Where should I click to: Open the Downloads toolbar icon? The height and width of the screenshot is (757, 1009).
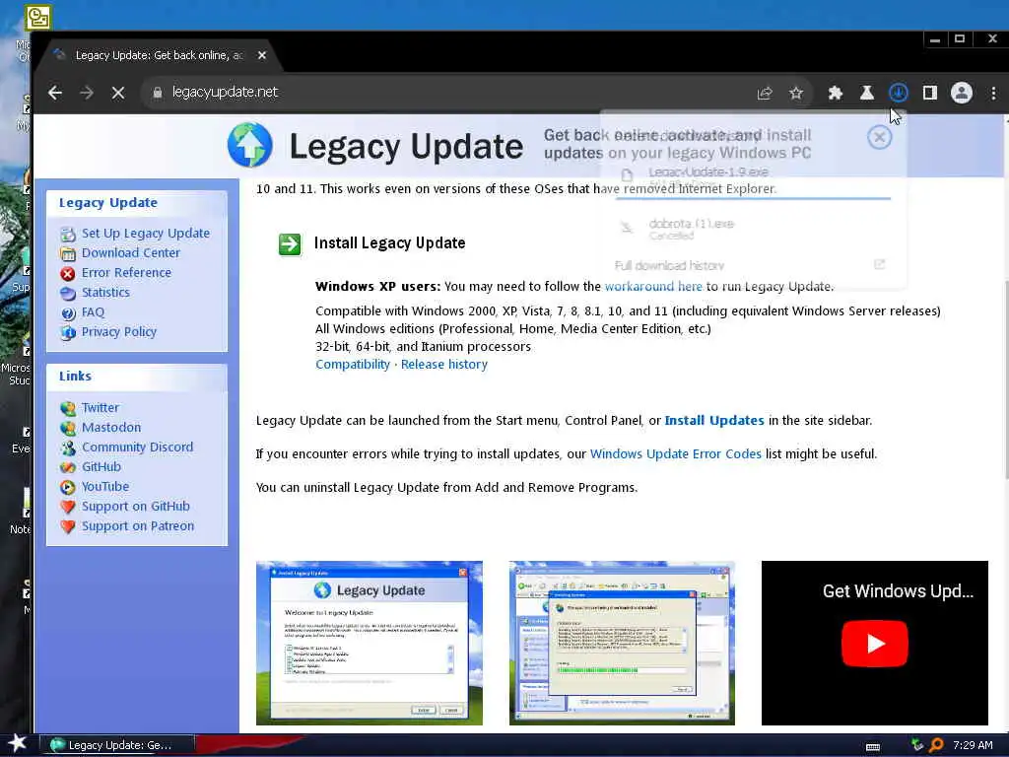(899, 94)
